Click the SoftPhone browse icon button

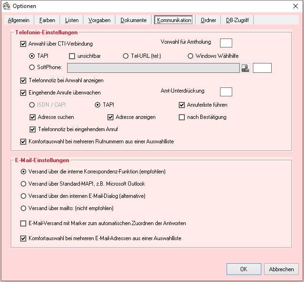245,68
